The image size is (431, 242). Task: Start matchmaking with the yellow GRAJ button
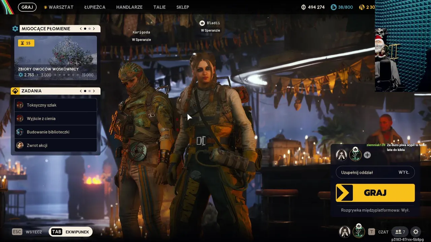[x=375, y=193]
